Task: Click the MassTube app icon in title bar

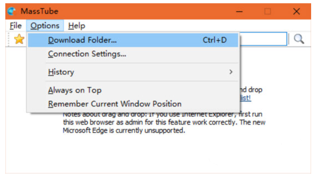Action: (x=12, y=11)
